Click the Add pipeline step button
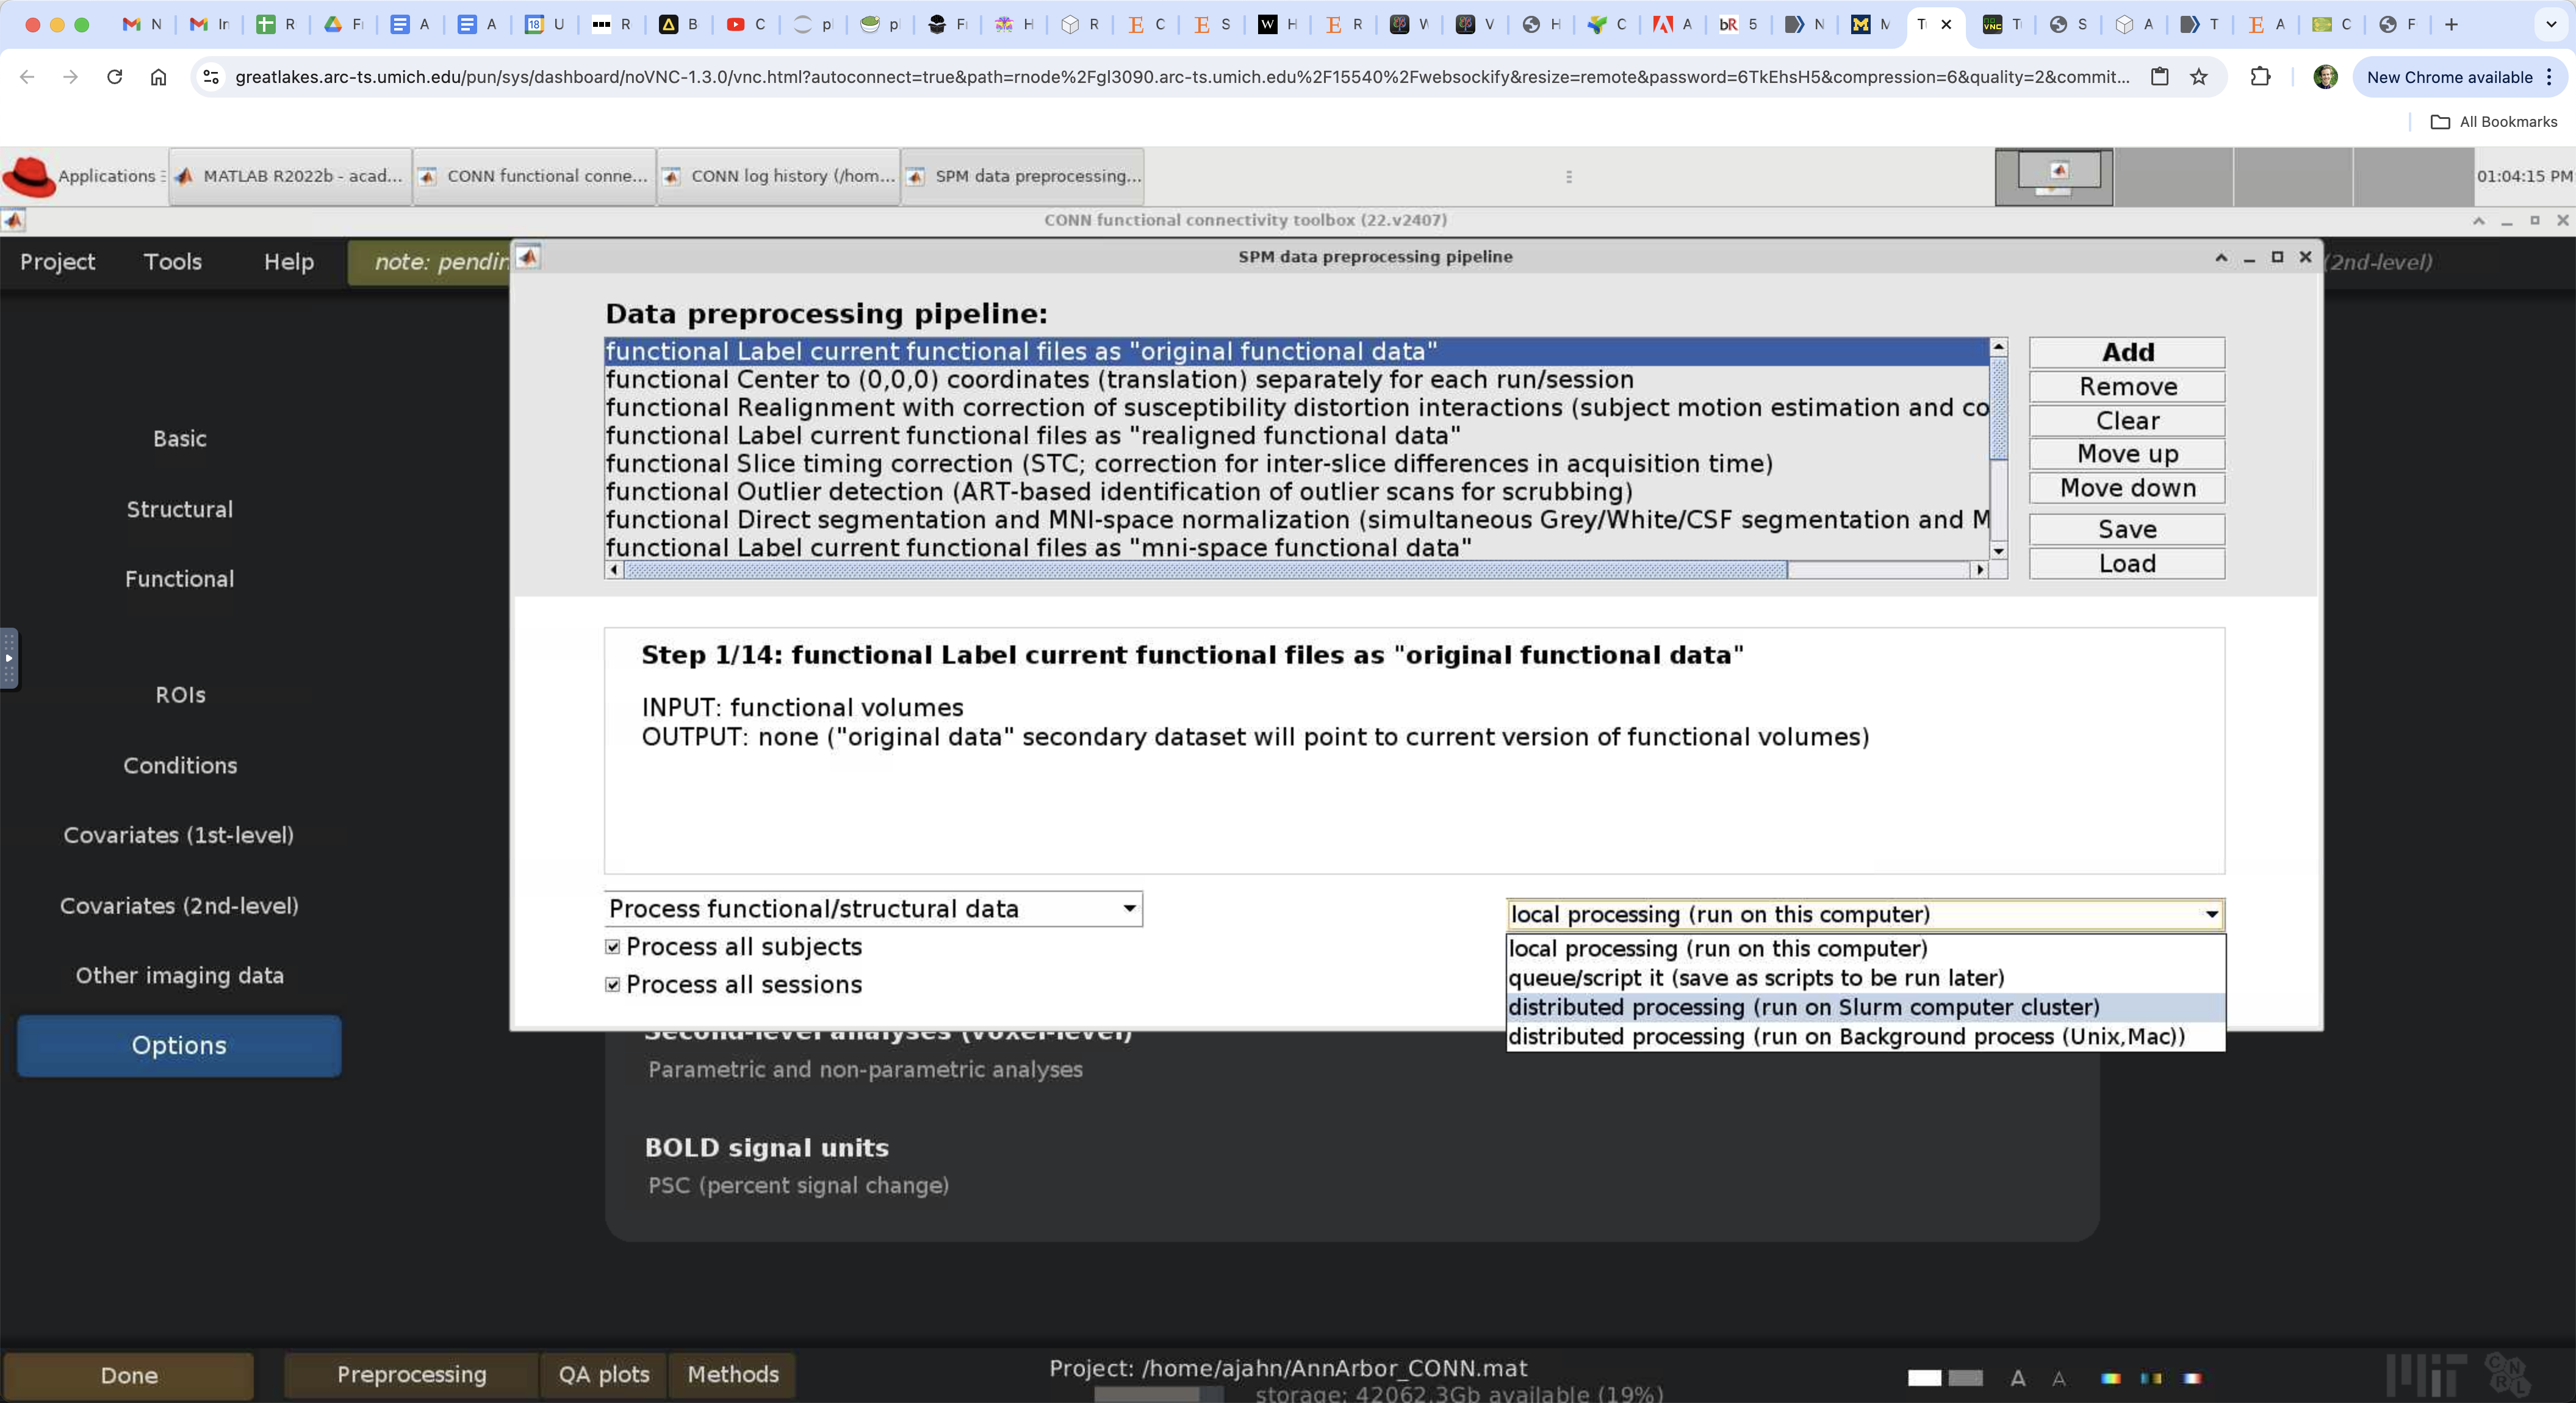This screenshot has height=1403, width=2576. [2127, 352]
